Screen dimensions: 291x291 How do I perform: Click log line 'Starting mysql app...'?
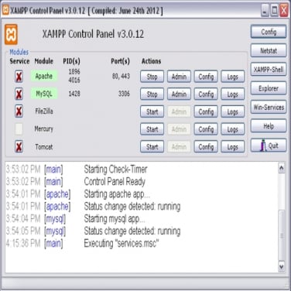(115, 219)
